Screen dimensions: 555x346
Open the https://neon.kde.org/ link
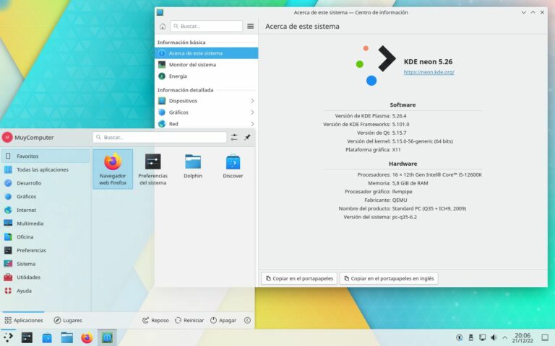tap(429, 72)
